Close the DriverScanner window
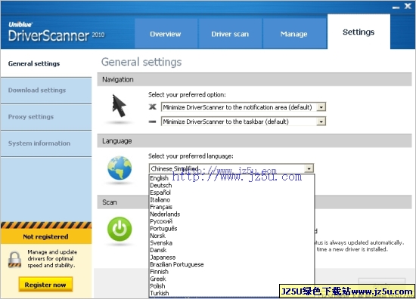 [x=408, y=6]
